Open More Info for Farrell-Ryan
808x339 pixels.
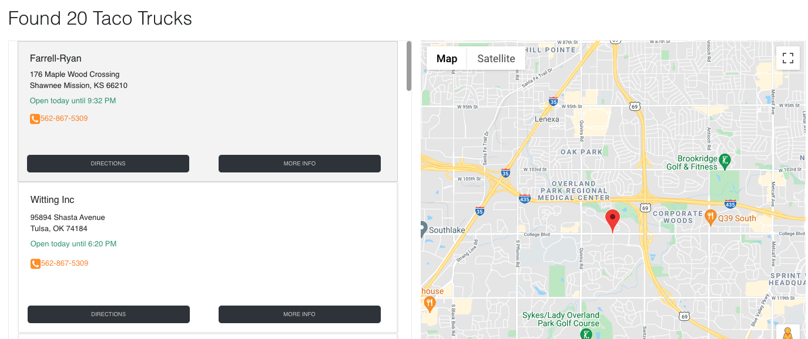[x=299, y=164]
